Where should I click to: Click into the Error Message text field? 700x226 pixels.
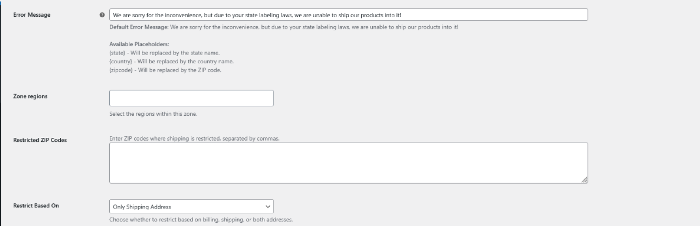click(348, 15)
